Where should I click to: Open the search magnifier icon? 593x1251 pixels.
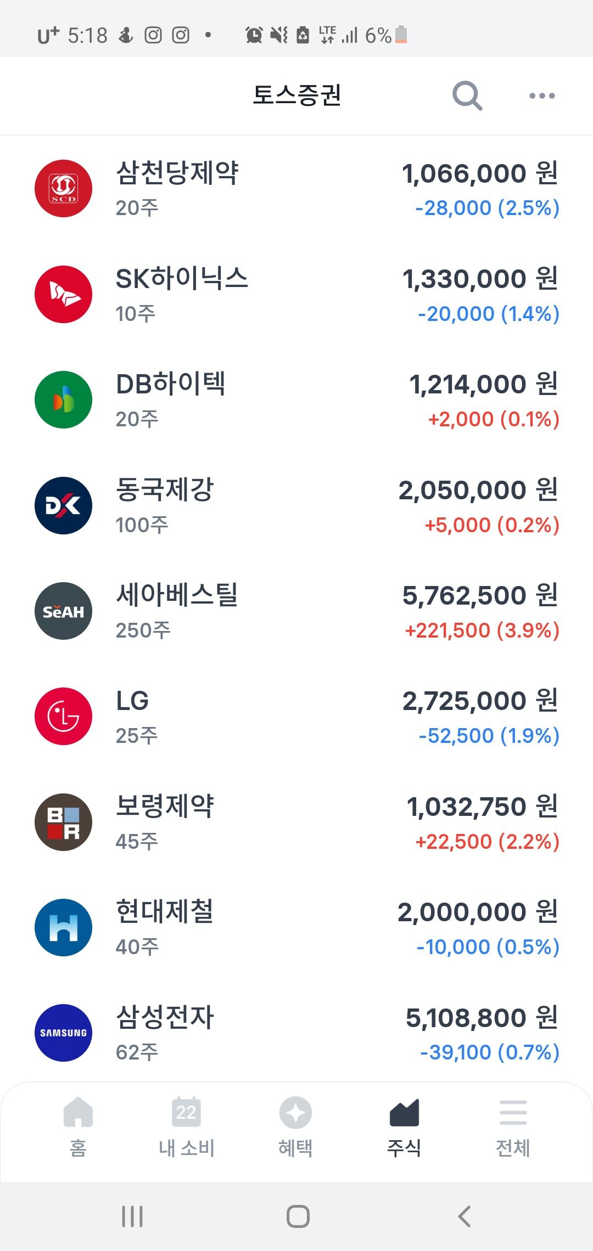point(467,96)
